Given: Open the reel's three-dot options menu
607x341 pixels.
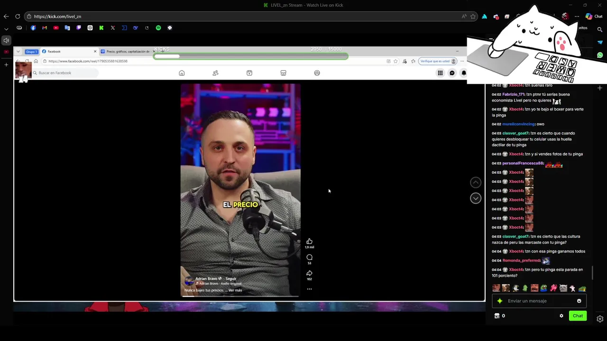Looking at the screenshot, I should click(309, 289).
